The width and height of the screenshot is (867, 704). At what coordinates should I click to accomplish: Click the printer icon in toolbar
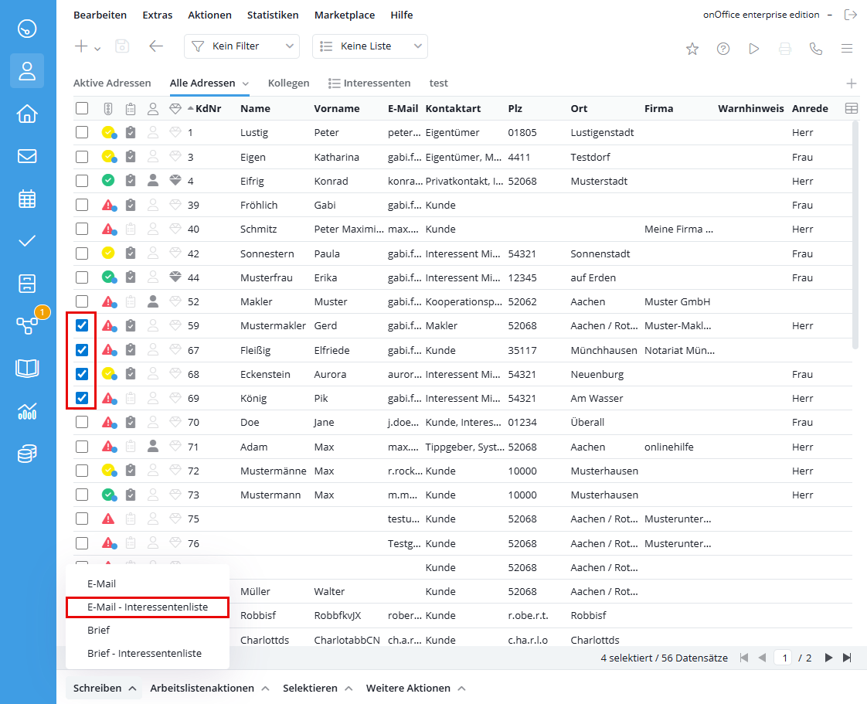click(x=784, y=49)
